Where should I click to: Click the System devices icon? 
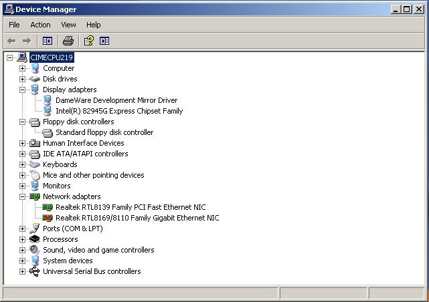pos(35,261)
